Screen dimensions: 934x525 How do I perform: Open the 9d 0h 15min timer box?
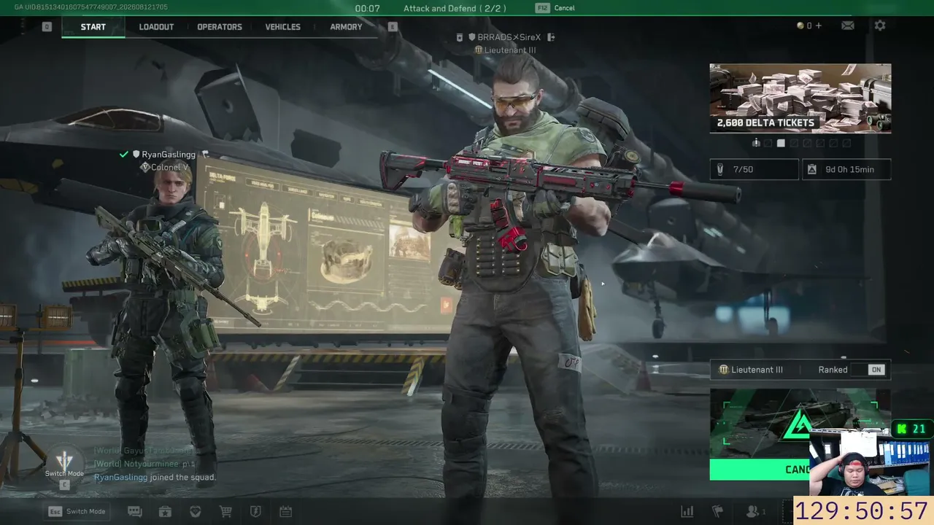click(846, 169)
